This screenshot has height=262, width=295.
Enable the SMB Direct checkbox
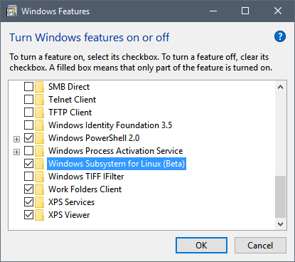pyautogui.click(x=28, y=87)
